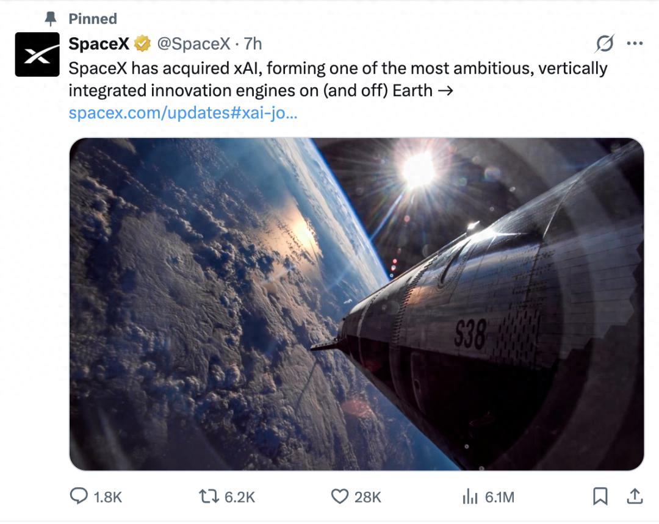This screenshot has height=524, width=659.
Task: Click the share upload arrow icon
Action: 635,497
